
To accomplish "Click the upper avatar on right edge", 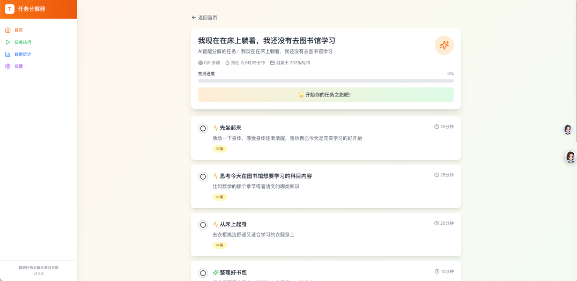I will pyautogui.click(x=567, y=129).
